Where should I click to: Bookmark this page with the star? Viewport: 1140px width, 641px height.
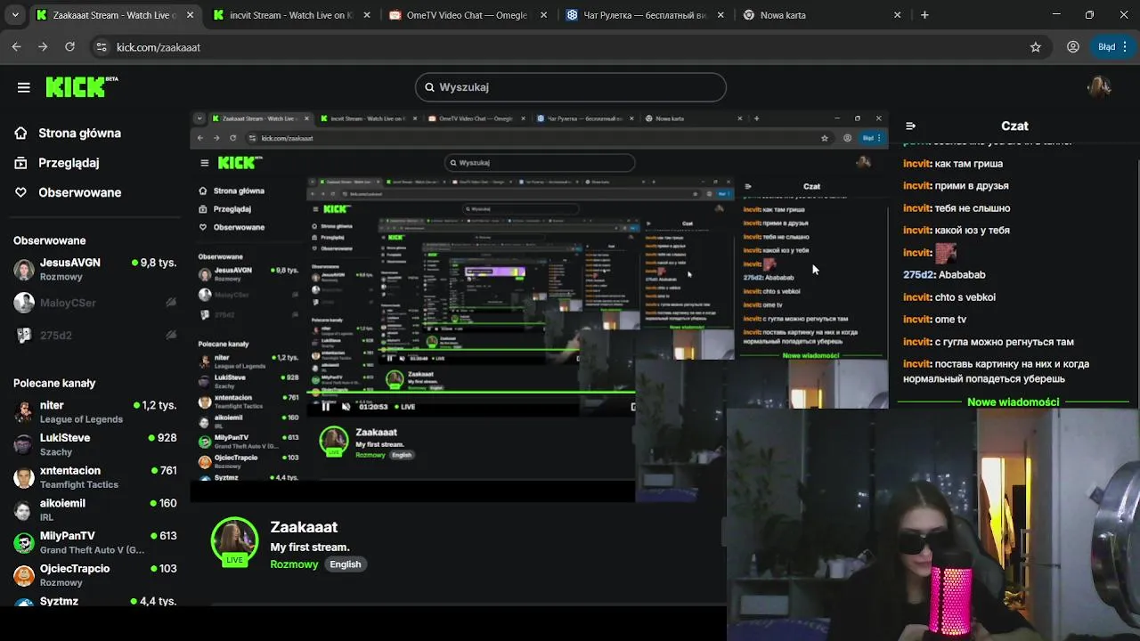(x=1035, y=47)
